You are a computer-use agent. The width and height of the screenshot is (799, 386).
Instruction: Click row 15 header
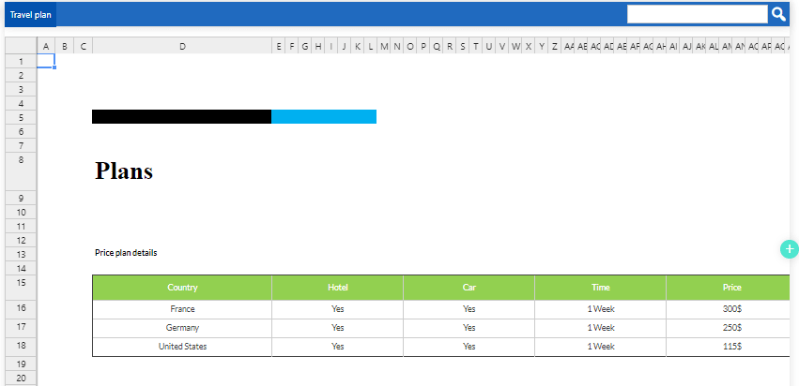pos(20,282)
